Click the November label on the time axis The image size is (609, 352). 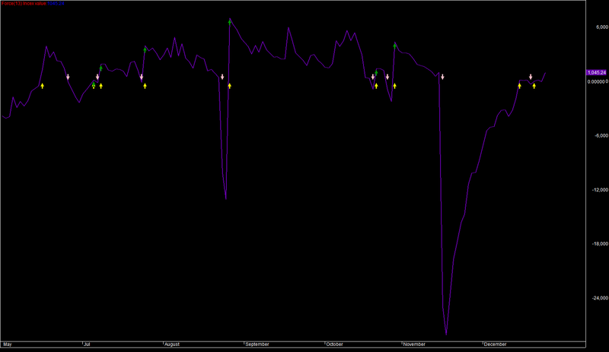click(414, 344)
